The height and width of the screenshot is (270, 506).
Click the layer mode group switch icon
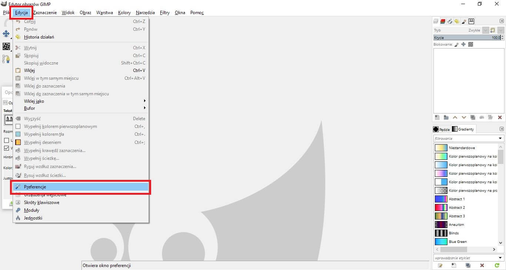[493, 30]
